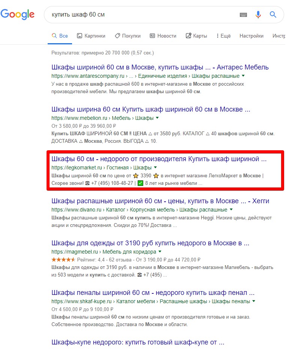Select the Все tab
The height and width of the screenshot is (349, 286).
point(60,36)
